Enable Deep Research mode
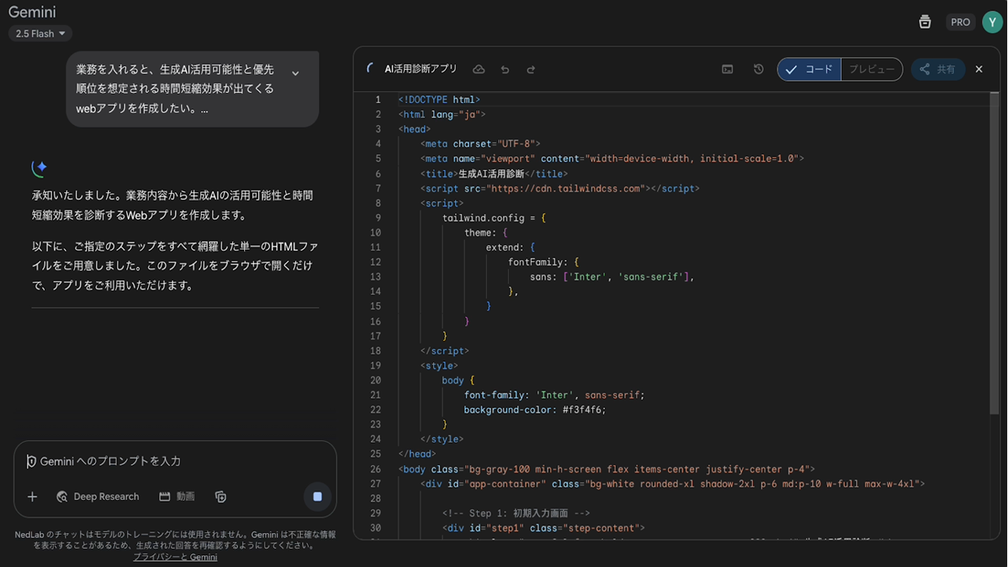The image size is (1008, 567). [98, 497]
